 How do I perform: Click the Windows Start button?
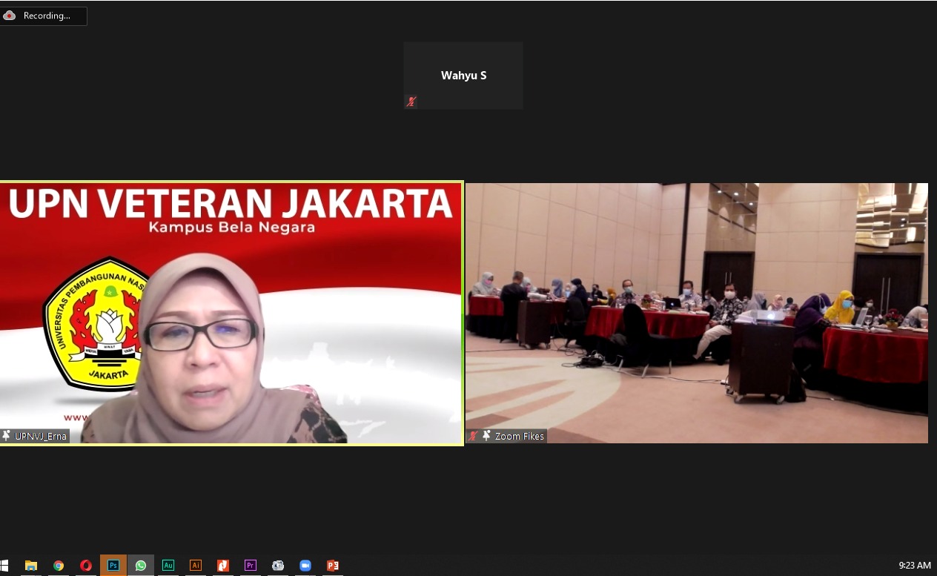point(4,565)
